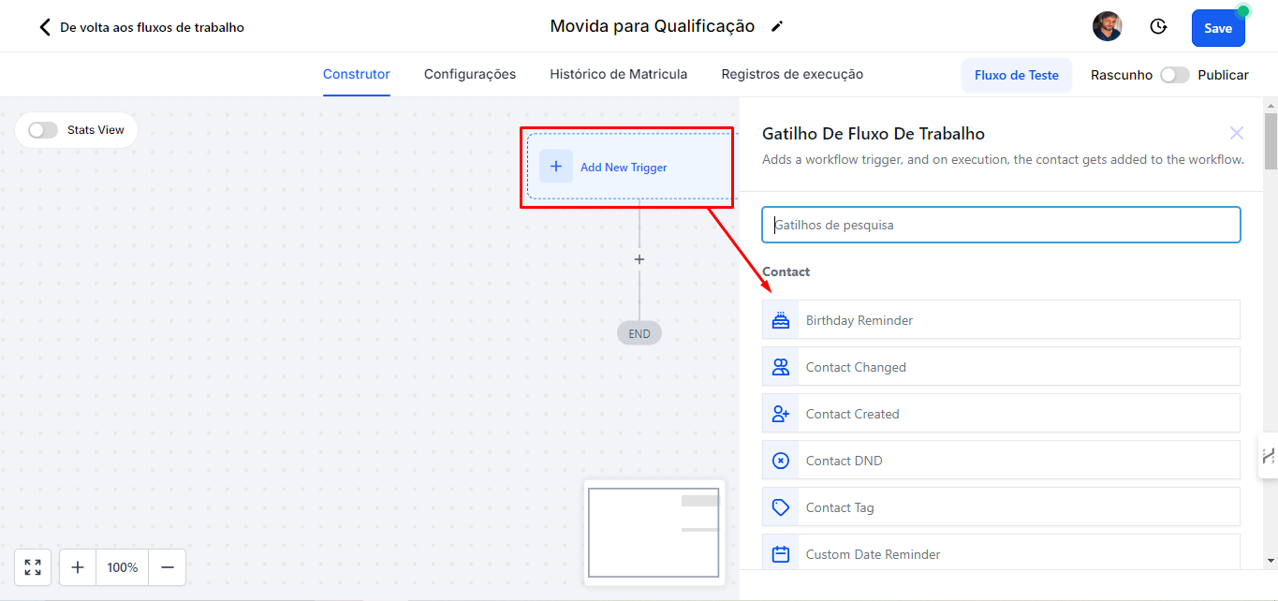Click the Fluxo de Teste button
This screenshot has height=601, width=1278.
pos(1016,75)
